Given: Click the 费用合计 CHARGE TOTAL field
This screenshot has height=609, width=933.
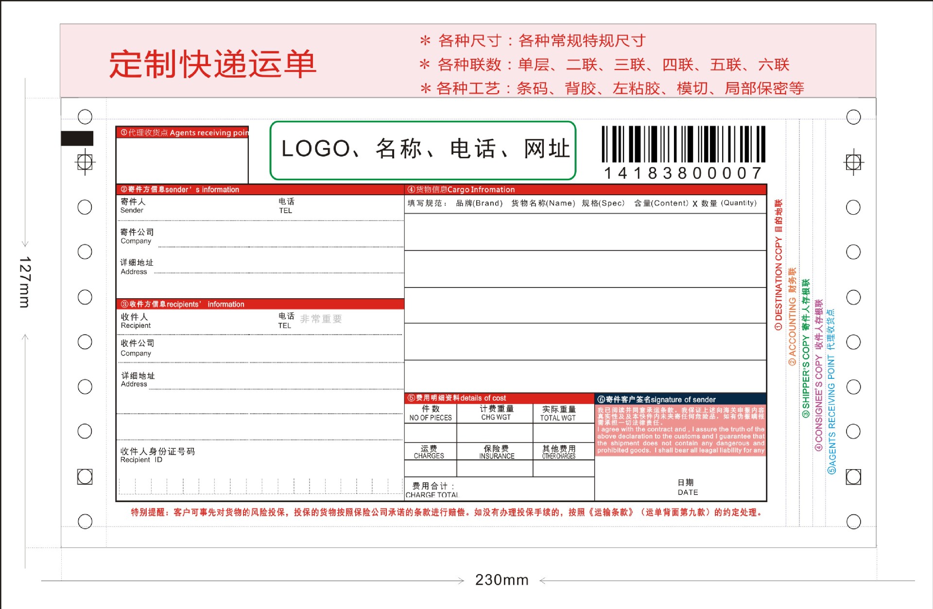Looking at the screenshot, I should click(x=500, y=489).
